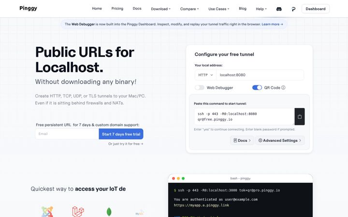Click the MongoDB leaf icon
This screenshot has height=217, width=348.
pos(109,212)
